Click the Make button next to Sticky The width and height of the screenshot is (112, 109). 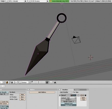[x=22, y=95]
